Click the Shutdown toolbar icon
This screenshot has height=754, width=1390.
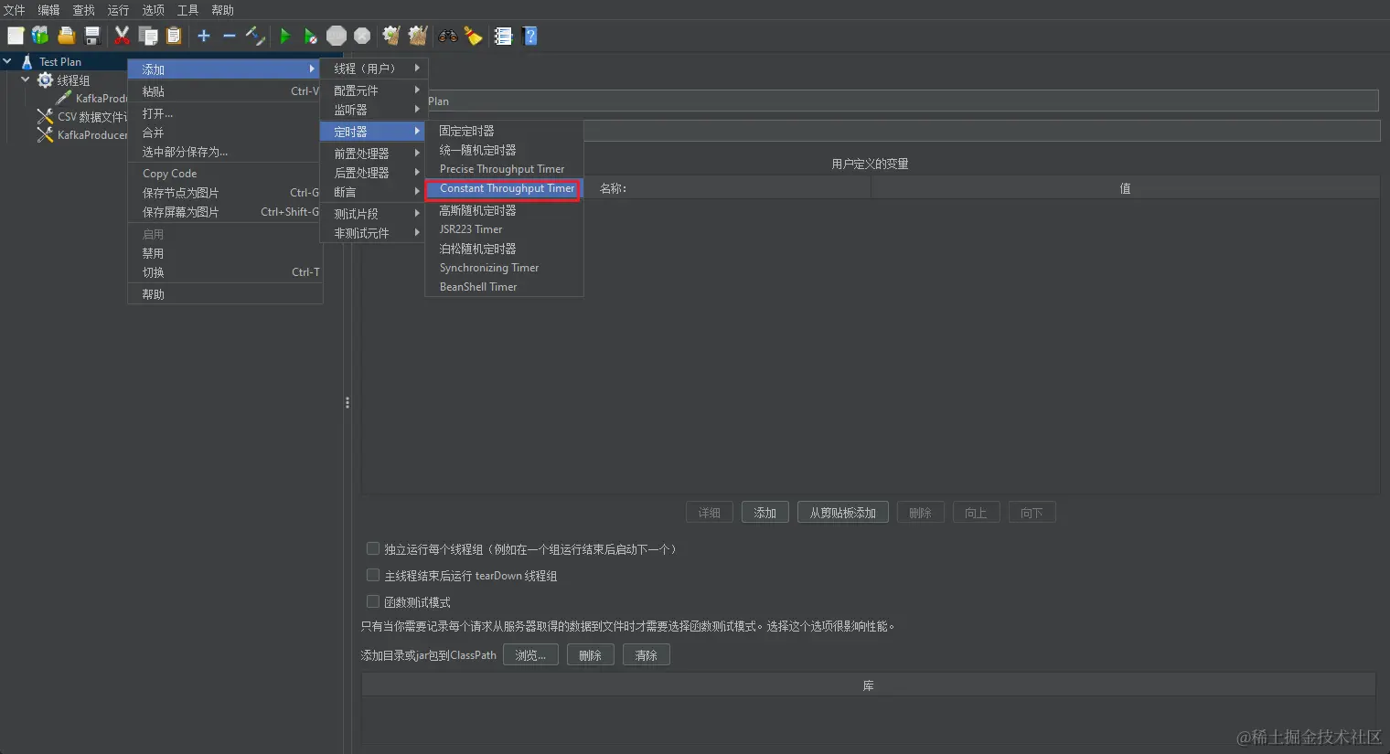point(362,36)
